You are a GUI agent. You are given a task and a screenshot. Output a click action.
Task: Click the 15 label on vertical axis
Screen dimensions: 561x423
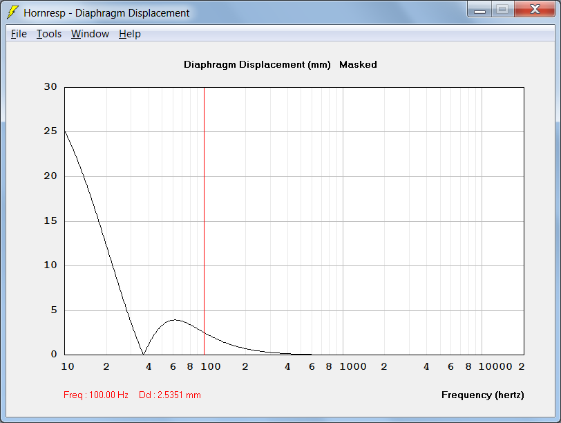[x=50, y=220]
